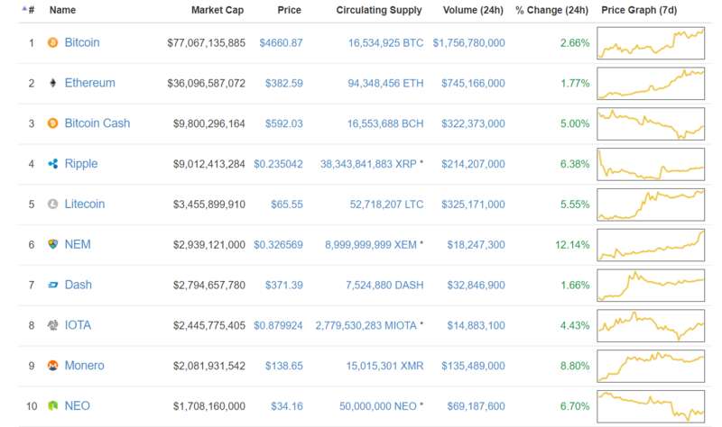Sort by Volume (24h) column header
This screenshot has height=427, width=722.
(x=474, y=11)
